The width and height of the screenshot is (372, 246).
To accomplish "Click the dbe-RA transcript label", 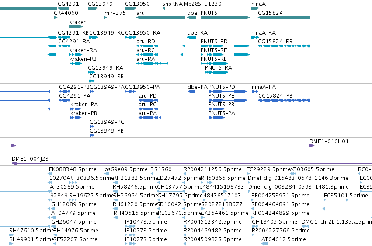I will pyautogui.click(x=198, y=33).
